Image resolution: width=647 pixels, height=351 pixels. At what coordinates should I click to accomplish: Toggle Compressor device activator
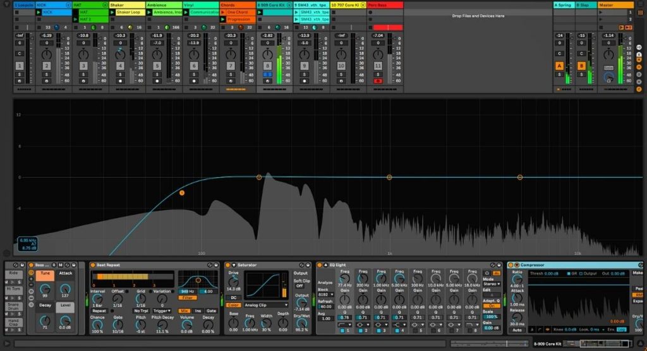(511, 265)
